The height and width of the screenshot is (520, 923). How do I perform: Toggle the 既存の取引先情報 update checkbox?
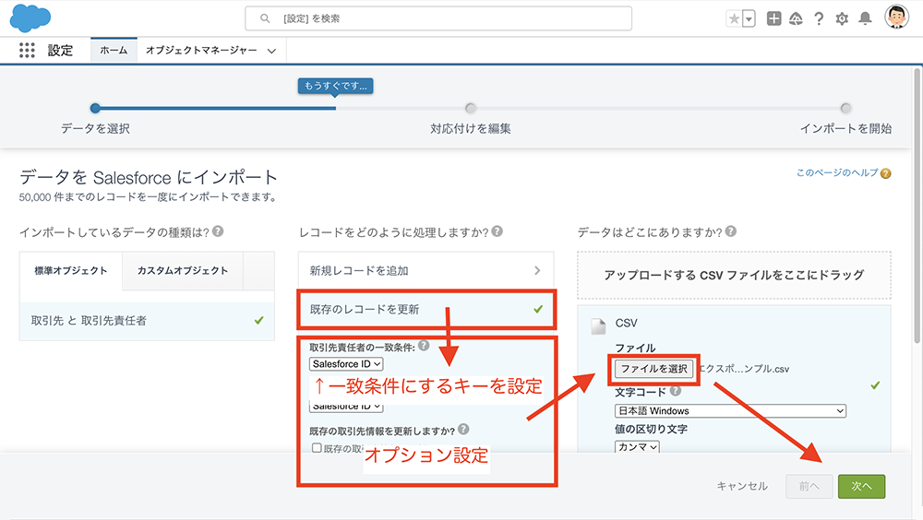point(317,448)
